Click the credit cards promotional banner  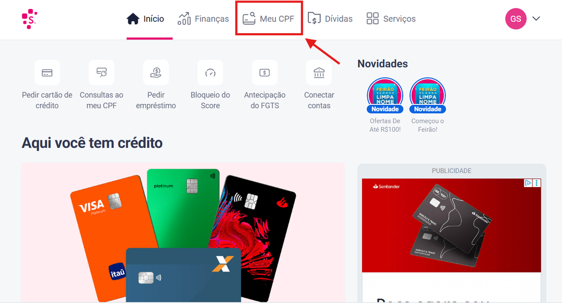click(x=183, y=232)
